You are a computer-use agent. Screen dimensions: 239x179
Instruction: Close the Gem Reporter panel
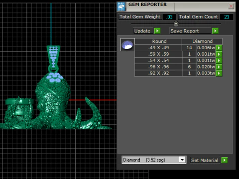[x=231, y=6]
